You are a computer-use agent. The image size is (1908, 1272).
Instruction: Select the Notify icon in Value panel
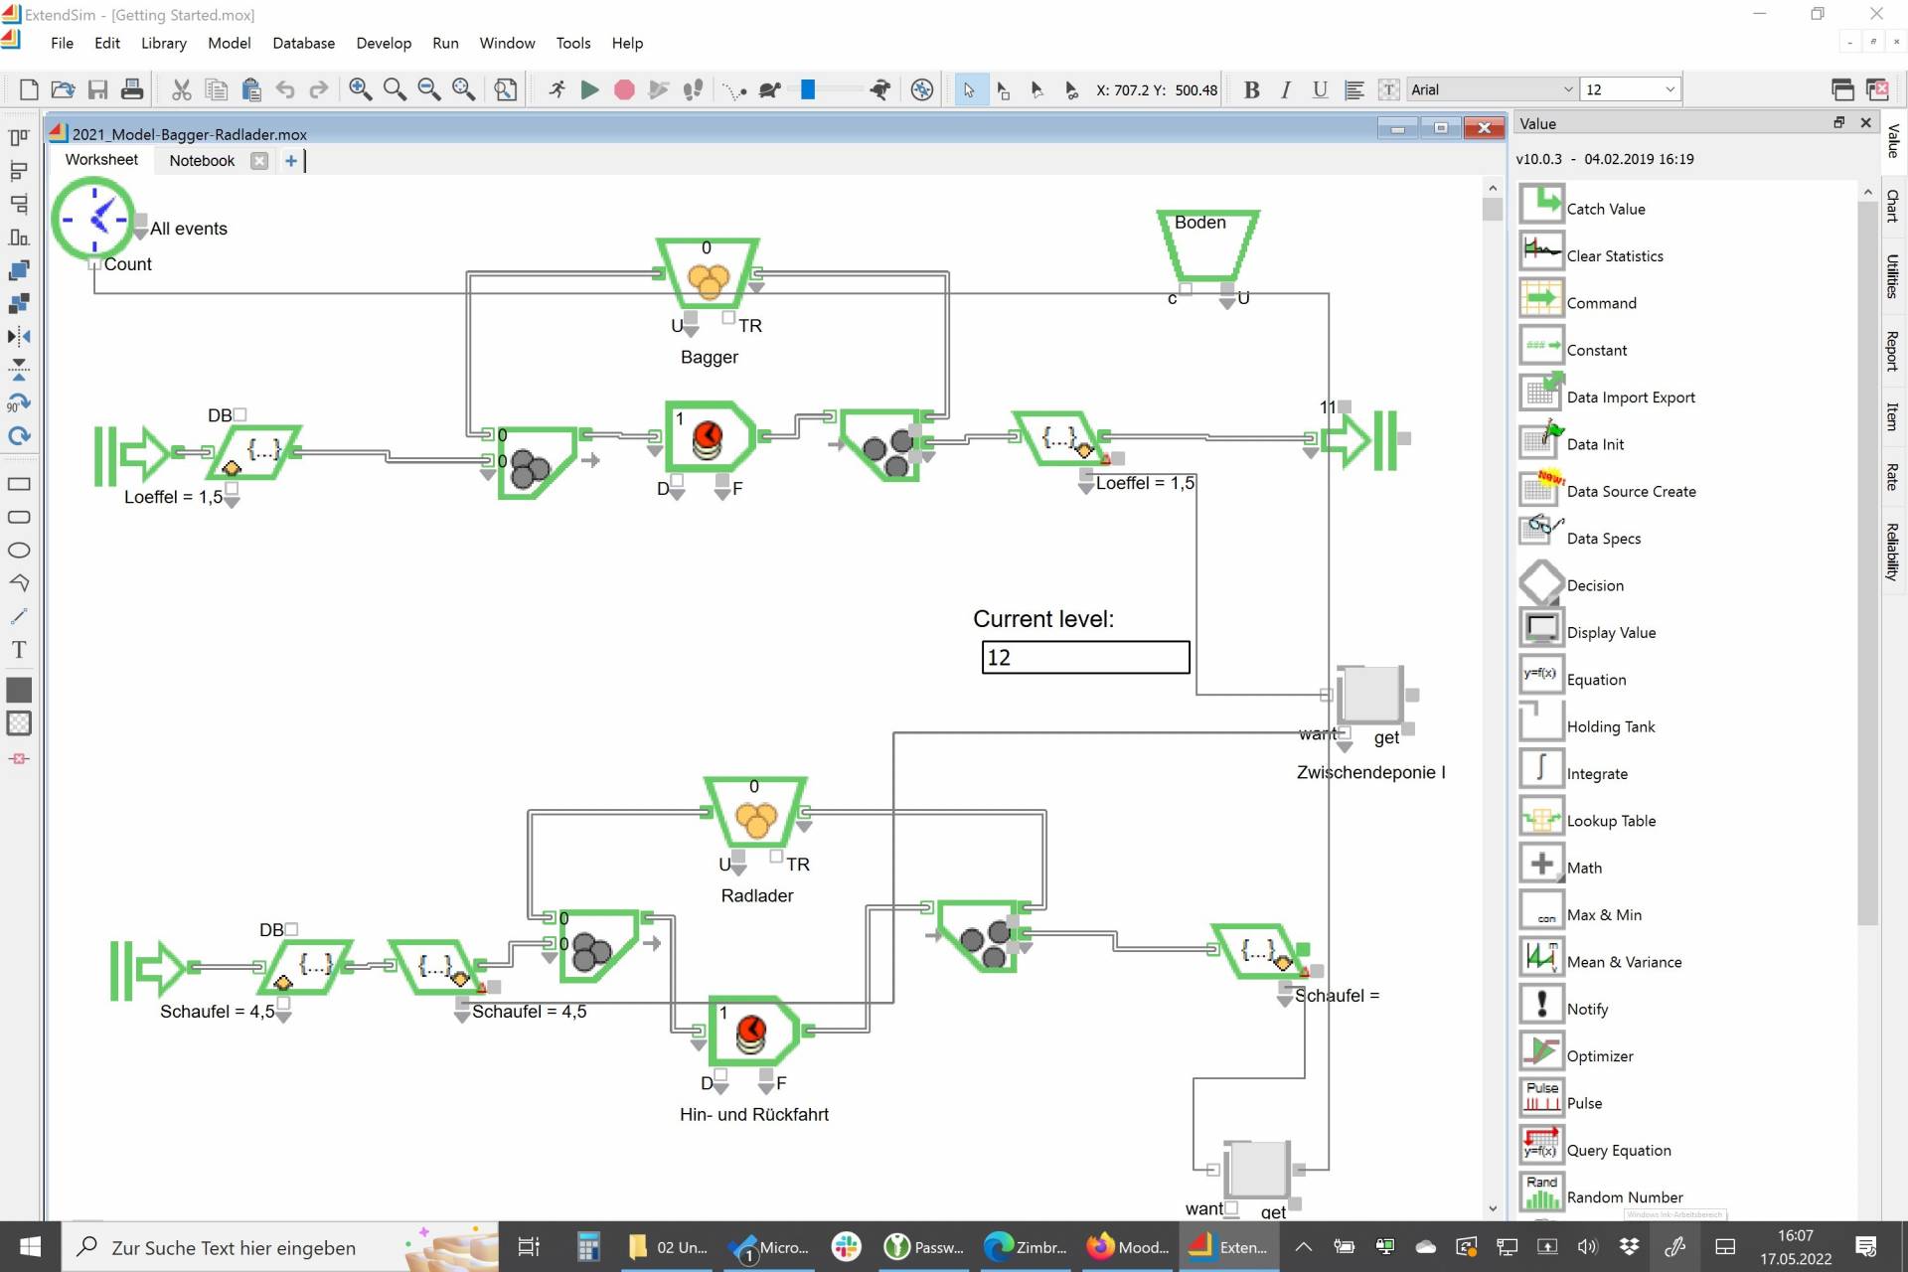tap(1540, 1007)
